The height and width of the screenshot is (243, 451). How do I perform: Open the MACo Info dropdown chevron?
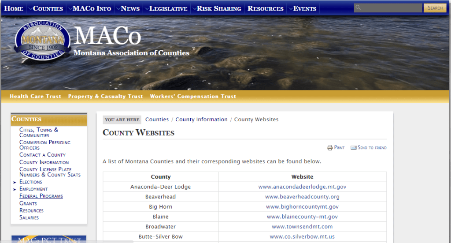point(70,9)
